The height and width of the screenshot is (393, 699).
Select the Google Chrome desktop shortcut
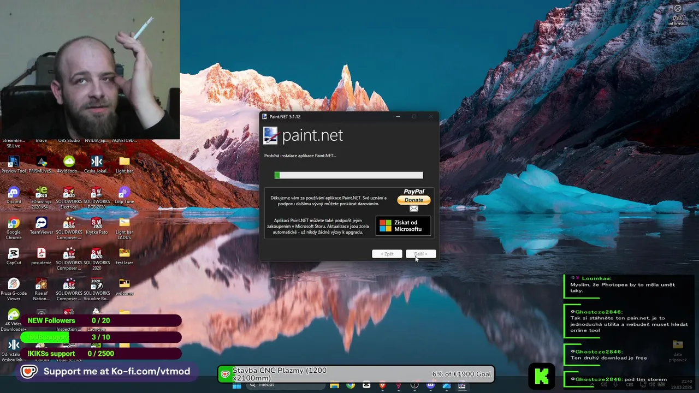click(x=14, y=228)
